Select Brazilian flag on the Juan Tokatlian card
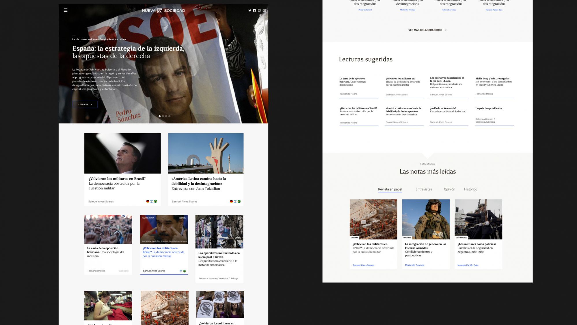 coord(239,202)
